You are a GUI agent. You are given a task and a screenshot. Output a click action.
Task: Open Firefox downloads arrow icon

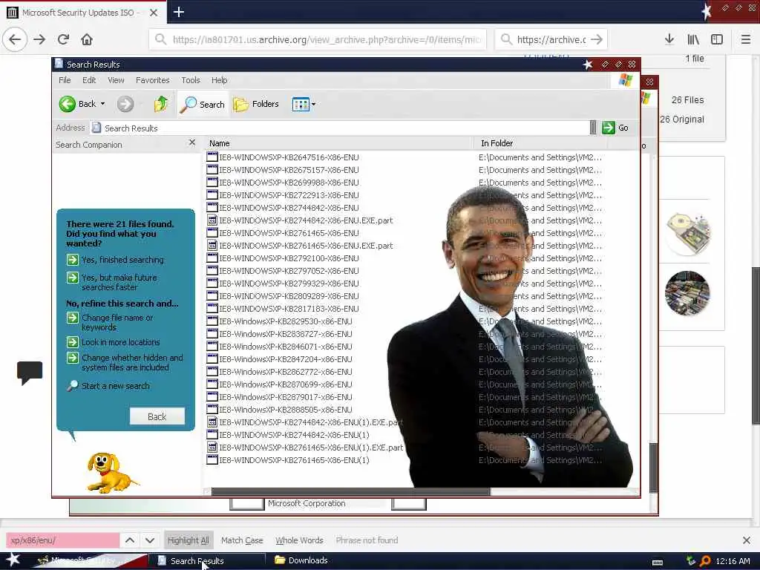[669, 39]
